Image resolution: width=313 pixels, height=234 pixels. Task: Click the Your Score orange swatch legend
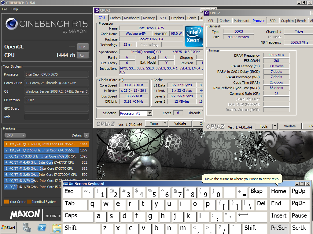(7, 202)
